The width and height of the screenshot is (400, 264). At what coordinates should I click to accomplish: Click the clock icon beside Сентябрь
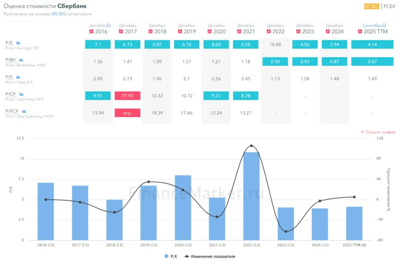[383, 25]
